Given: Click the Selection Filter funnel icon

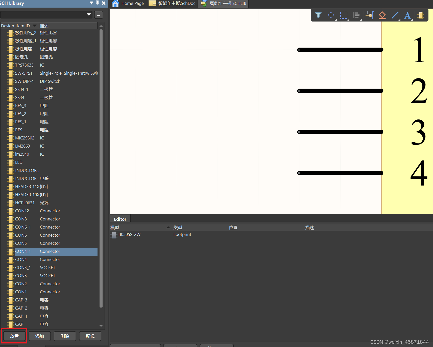Looking at the screenshot, I should pos(318,15).
